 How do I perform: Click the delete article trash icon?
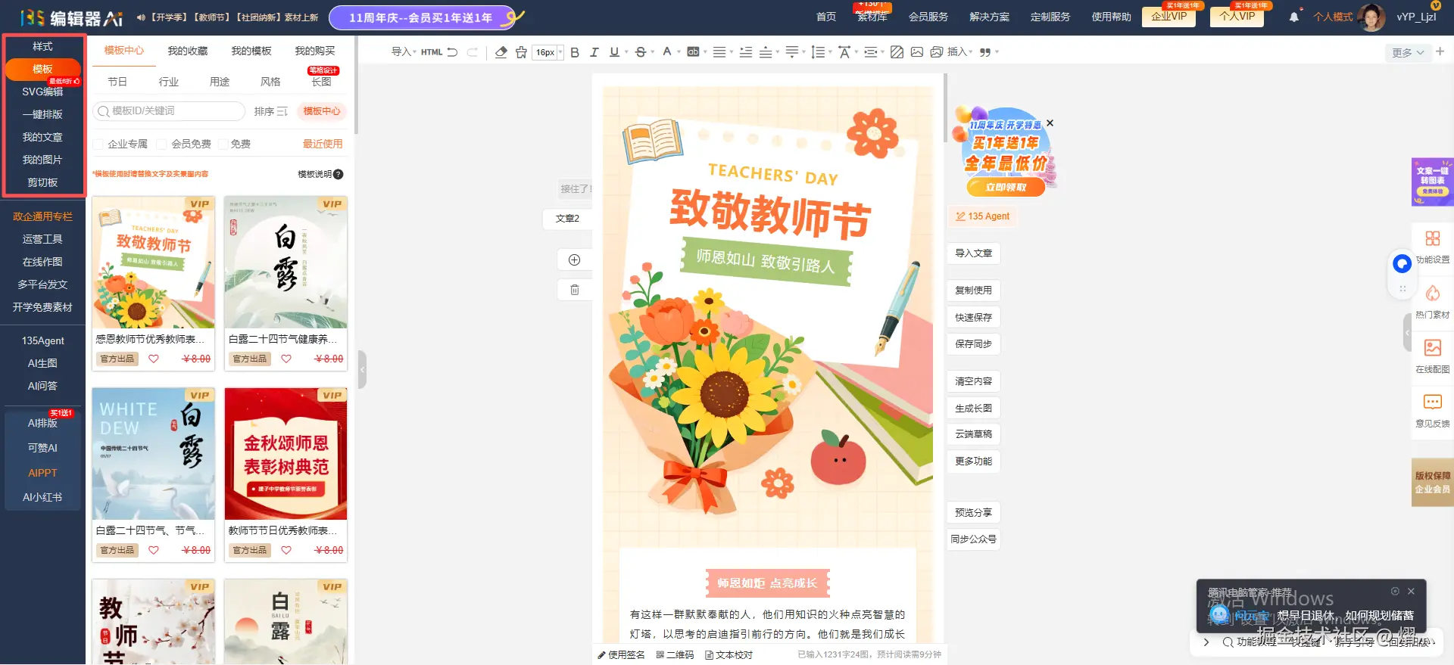575,290
